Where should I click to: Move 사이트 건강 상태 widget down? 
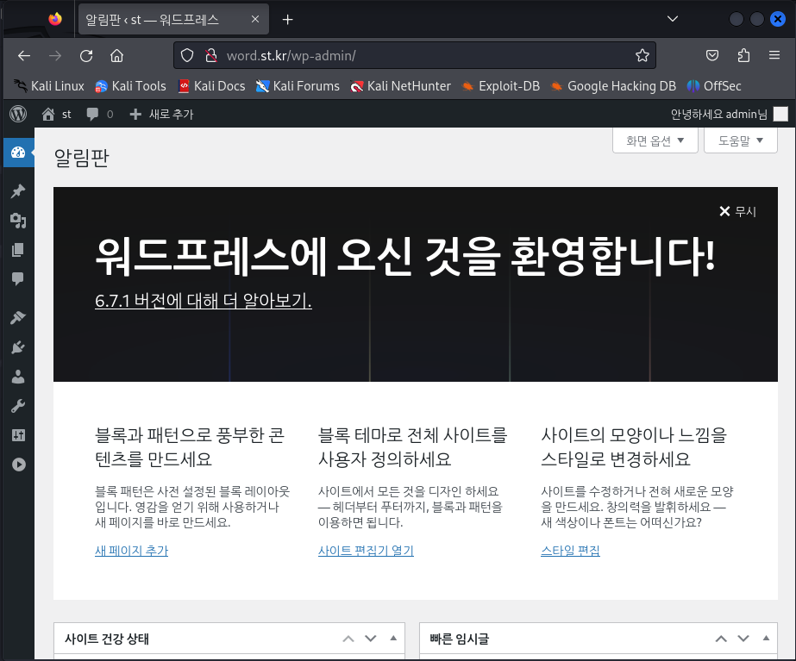click(x=371, y=639)
